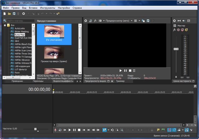Click the video output FX icon in preview
The height and width of the screenshot is (139, 199).
point(95,20)
